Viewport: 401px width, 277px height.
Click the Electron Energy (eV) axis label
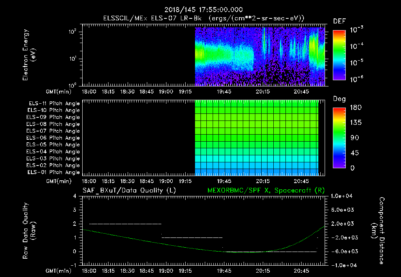coord(29,55)
